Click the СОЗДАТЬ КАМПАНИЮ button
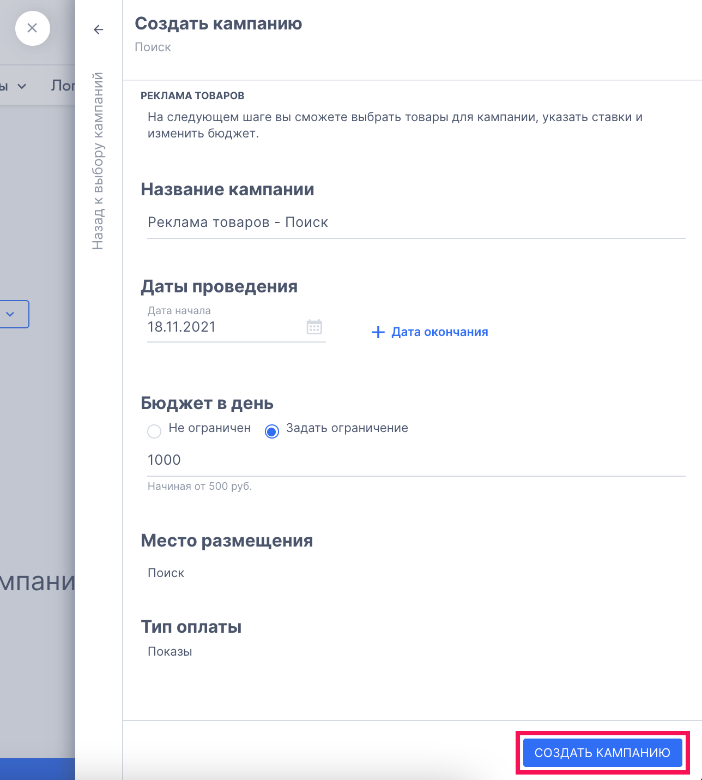This screenshot has height=780, width=702. point(602,753)
